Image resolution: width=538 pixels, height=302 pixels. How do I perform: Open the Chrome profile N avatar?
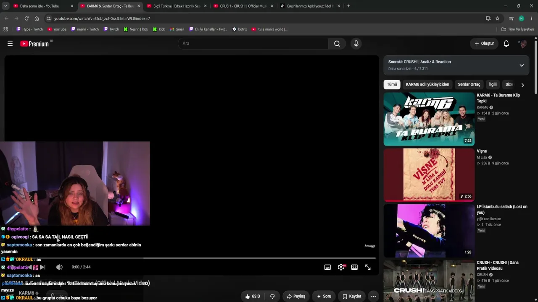[521, 18]
